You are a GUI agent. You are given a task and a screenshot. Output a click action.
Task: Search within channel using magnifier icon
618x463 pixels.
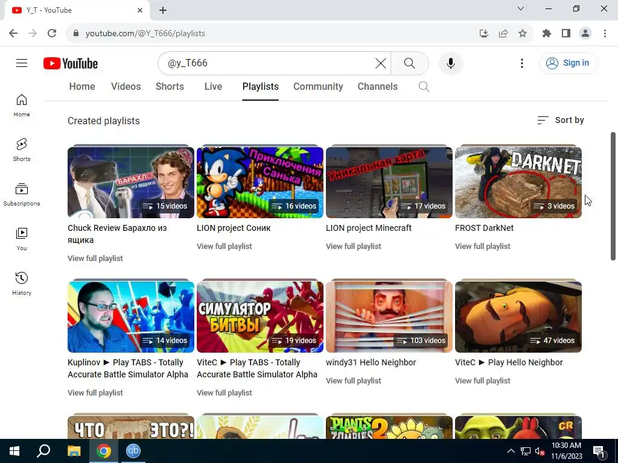point(424,87)
